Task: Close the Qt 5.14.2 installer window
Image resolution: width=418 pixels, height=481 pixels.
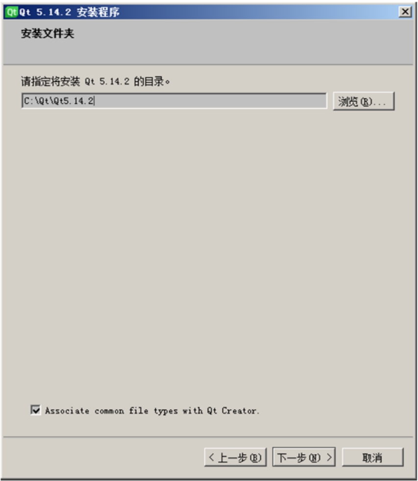Action: [x=405, y=12]
